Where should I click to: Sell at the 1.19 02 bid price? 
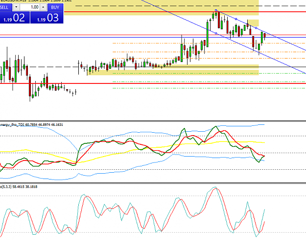[x=15, y=17]
